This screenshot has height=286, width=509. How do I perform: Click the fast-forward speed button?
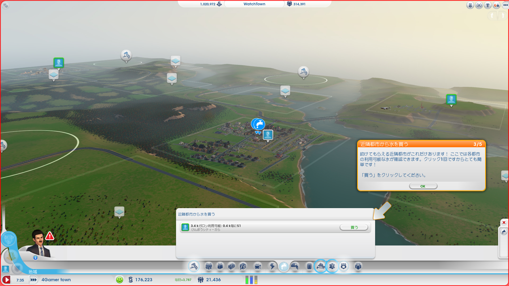(33, 280)
